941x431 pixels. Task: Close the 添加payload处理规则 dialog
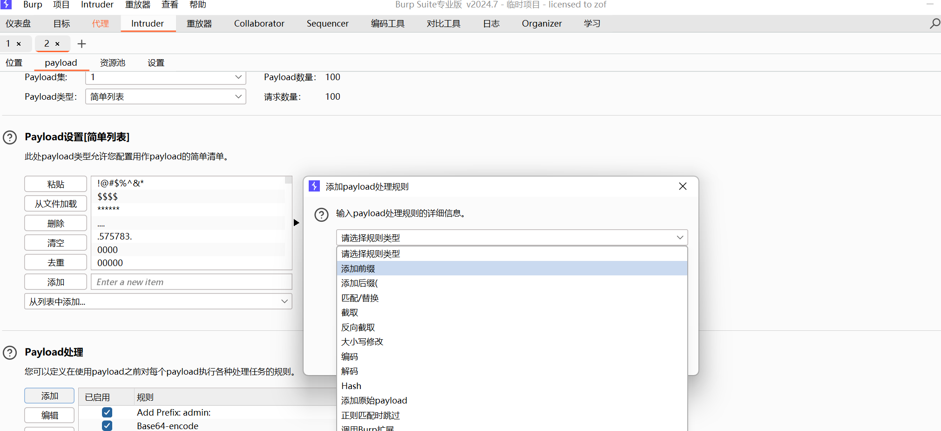[683, 186]
